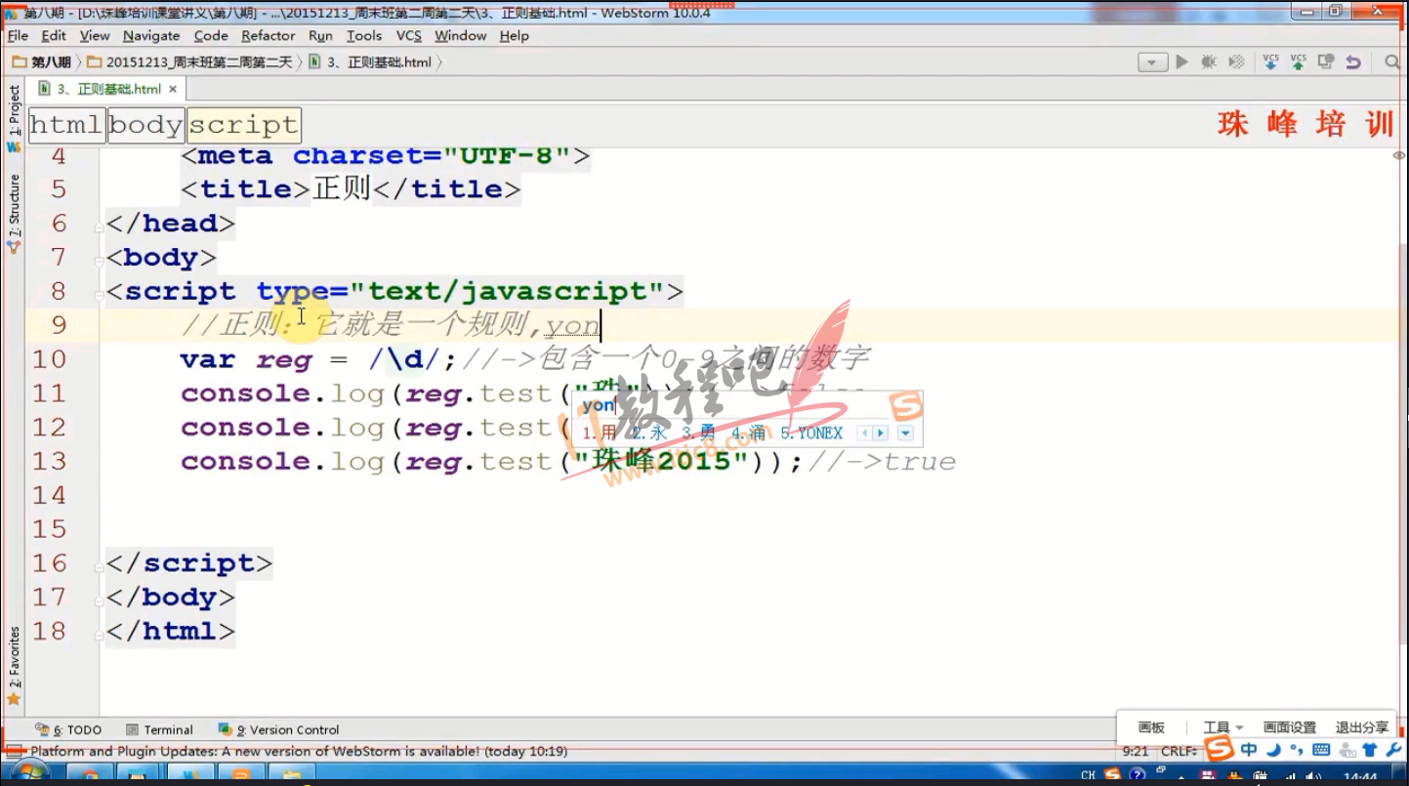
Task: Toggle Sogou 中 Chinese/English mode
Action: [x=1249, y=750]
